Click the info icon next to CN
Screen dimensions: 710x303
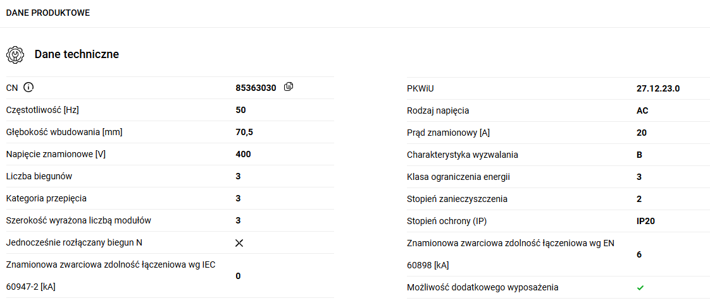tap(28, 87)
